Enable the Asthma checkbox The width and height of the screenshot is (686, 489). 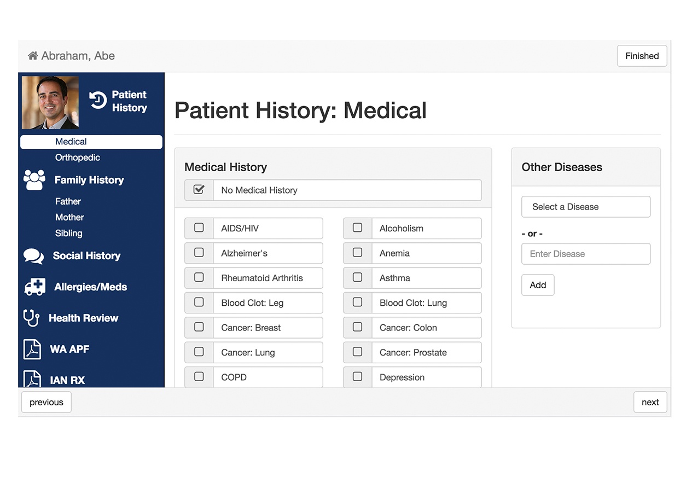357,277
